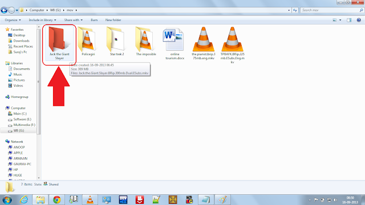Open VLC media player taskbar icon
365x205 pixels.
point(90,200)
